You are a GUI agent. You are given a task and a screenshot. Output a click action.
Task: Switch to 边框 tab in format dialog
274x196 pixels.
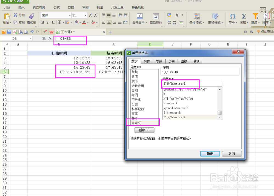(172, 61)
